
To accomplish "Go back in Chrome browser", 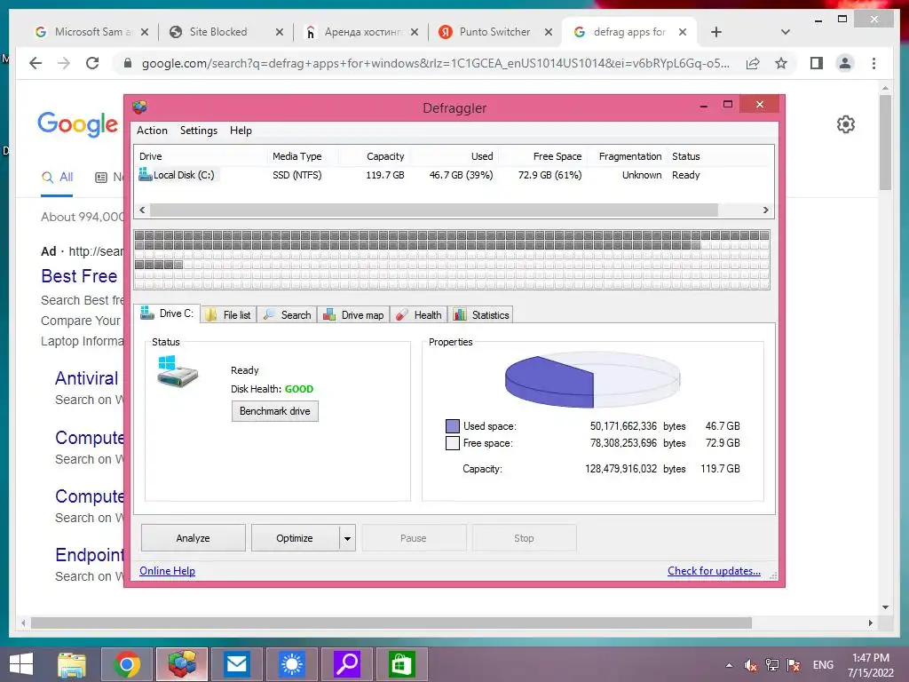I will [x=36, y=63].
